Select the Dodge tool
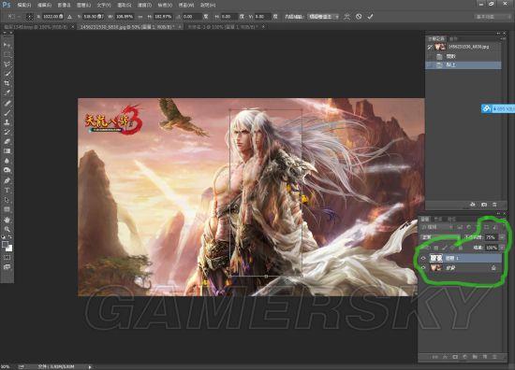 pyautogui.click(x=7, y=170)
